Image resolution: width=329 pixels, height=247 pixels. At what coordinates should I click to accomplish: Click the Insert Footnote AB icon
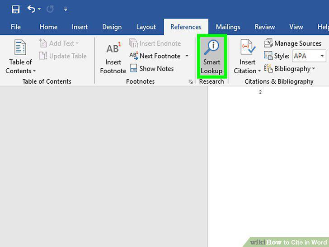pos(113,48)
